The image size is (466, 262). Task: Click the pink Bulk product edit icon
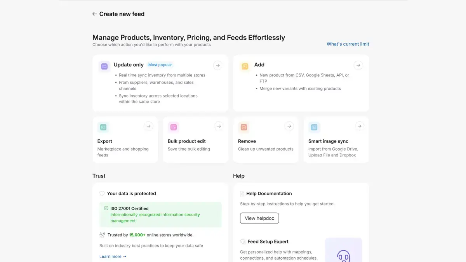click(x=174, y=127)
